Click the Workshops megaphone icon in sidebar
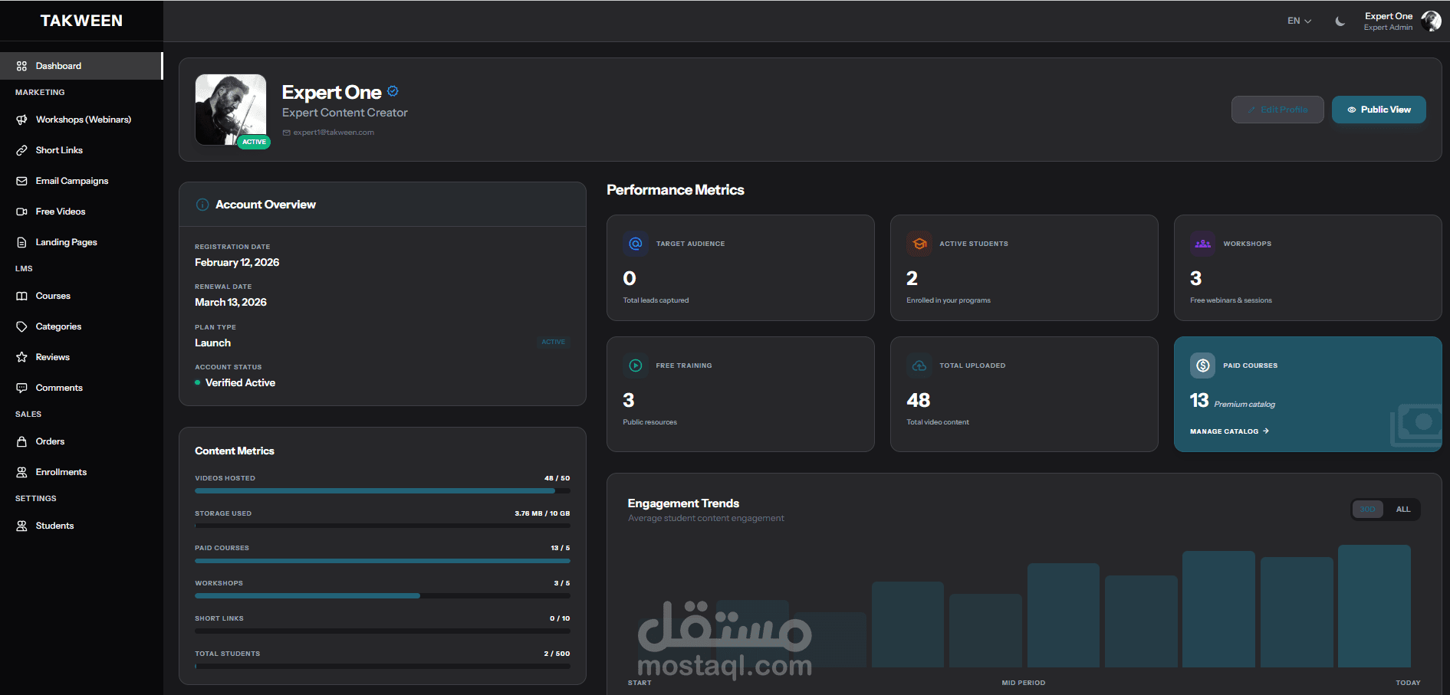This screenshot has height=695, width=1450. click(x=21, y=120)
